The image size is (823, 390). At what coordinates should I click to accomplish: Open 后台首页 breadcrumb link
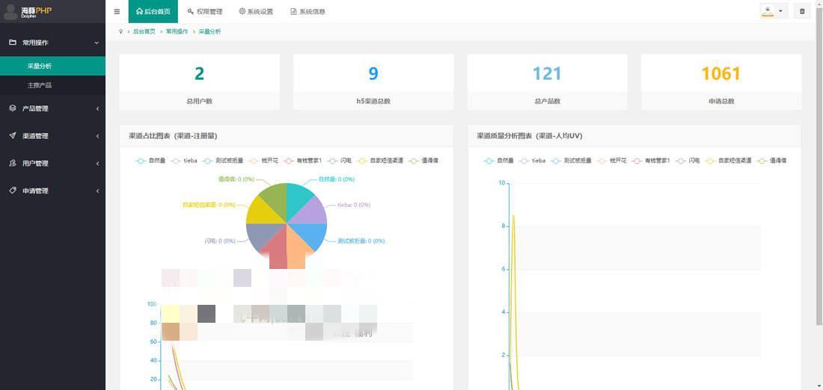pyautogui.click(x=144, y=31)
